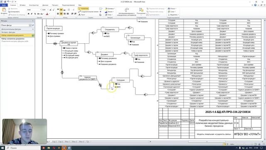Image resolution: width=266 pixels, height=150 pixels.
Task: Open the Layers (Слои) dropdown
Action: click(171, 12)
